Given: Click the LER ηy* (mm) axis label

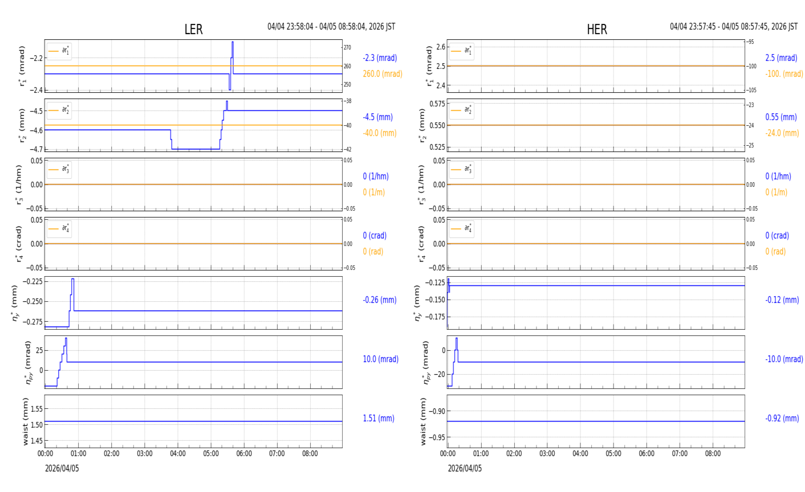Looking at the screenshot, I should pyautogui.click(x=15, y=303).
